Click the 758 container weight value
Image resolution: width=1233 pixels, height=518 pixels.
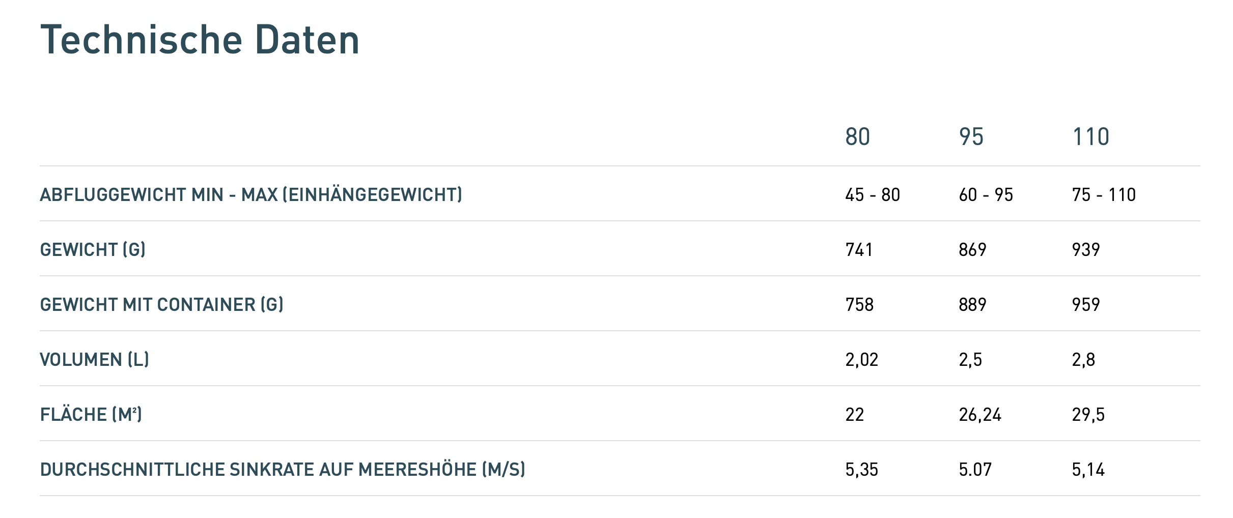(x=859, y=305)
